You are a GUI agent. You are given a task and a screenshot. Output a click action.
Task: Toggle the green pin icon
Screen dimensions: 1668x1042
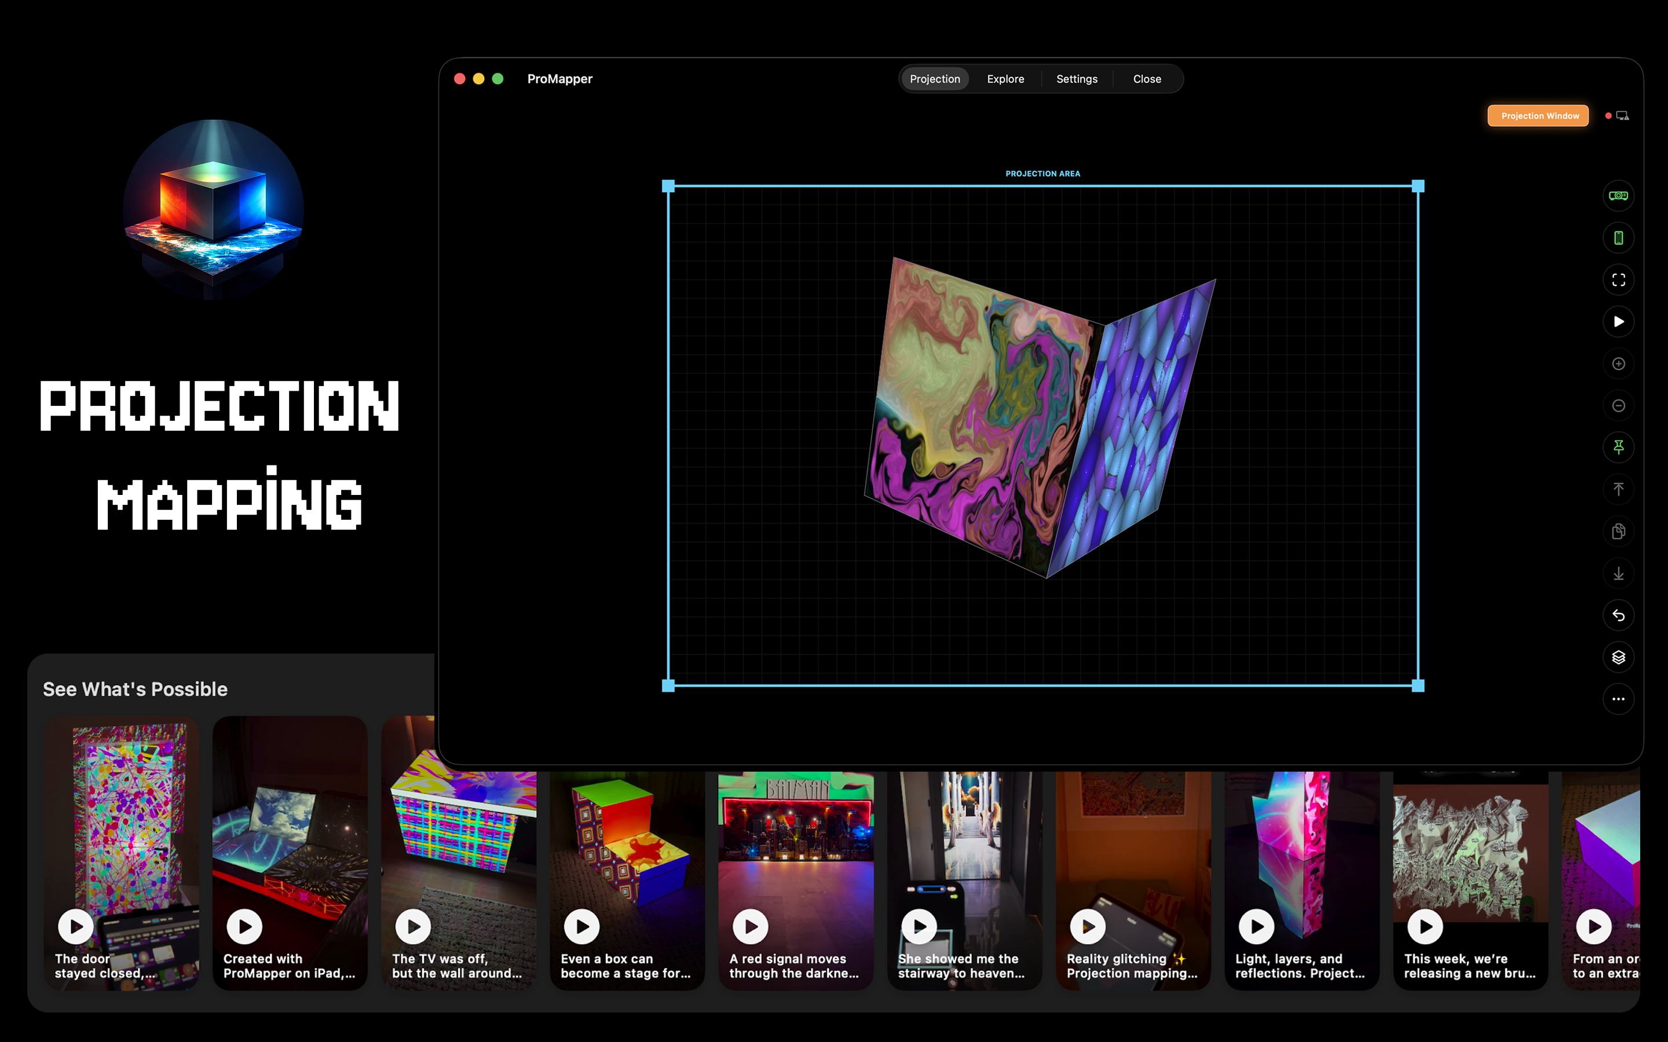(x=1618, y=447)
